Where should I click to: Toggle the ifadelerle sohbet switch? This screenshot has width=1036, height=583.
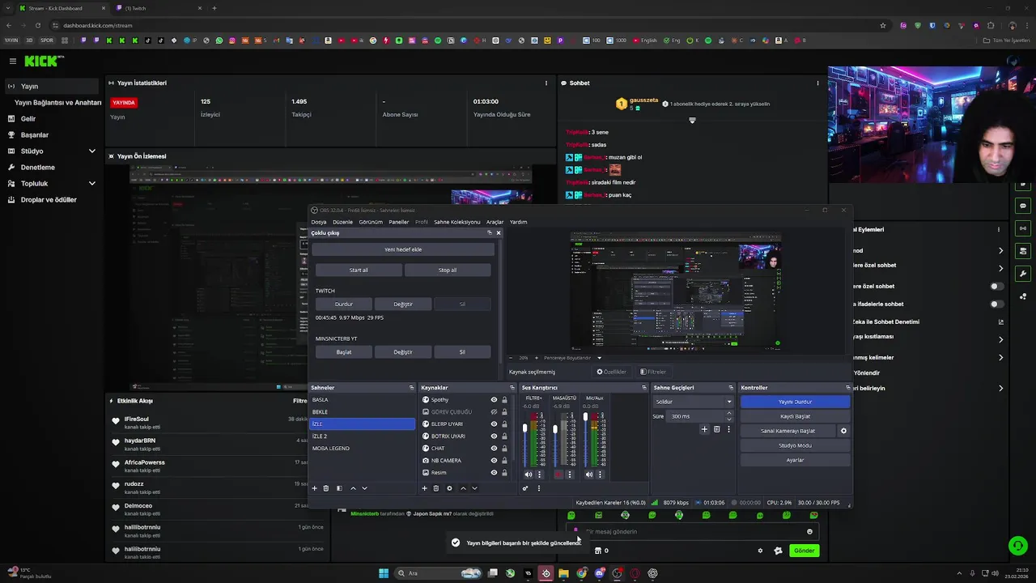click(997, 304)
